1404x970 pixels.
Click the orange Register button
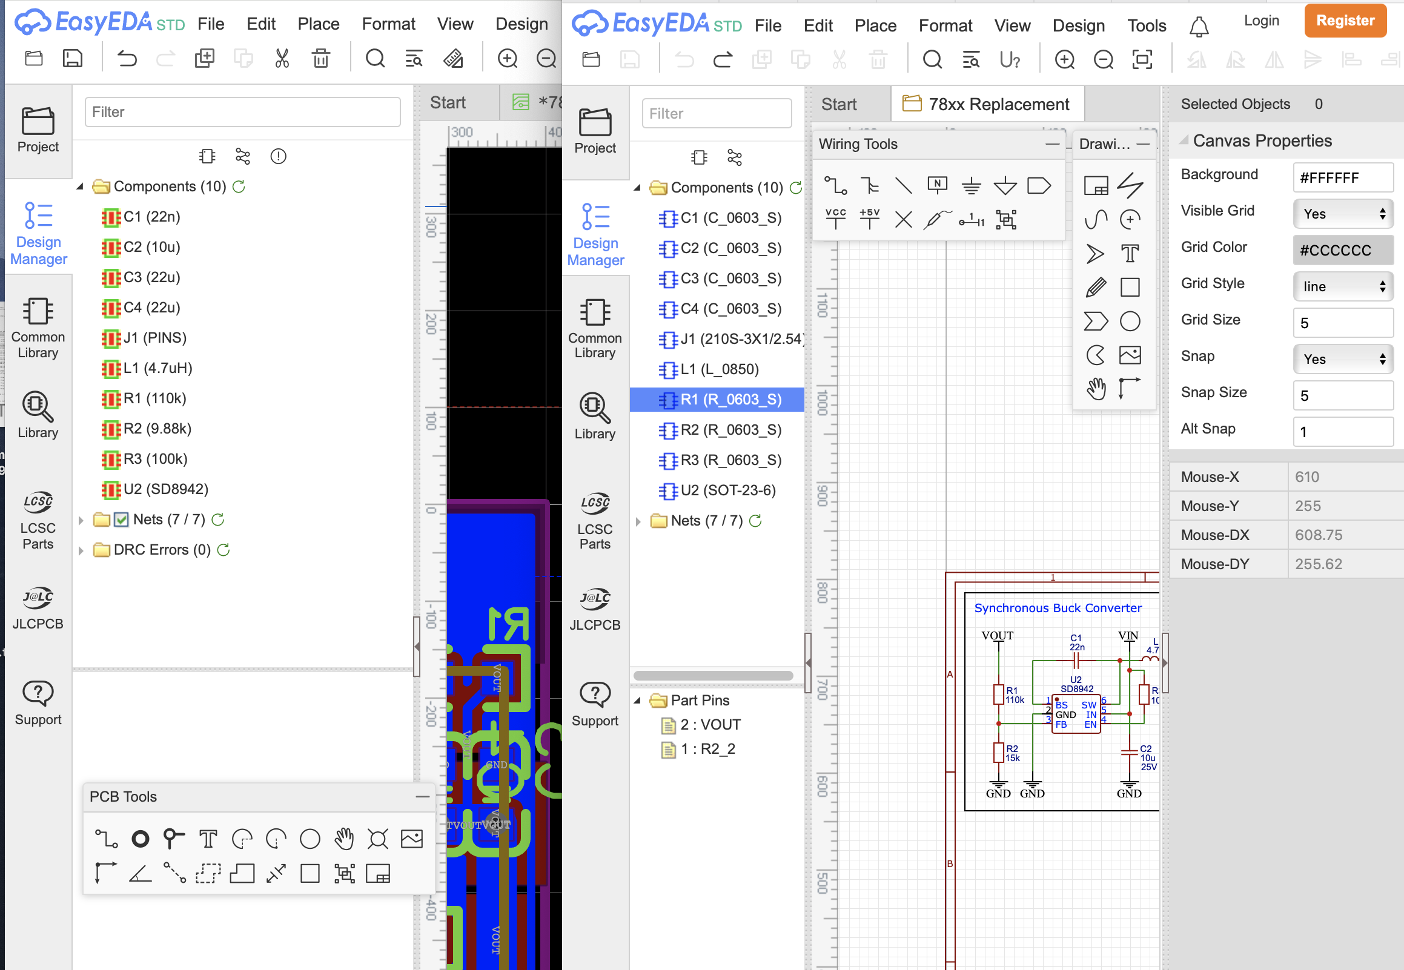tap(1345, 21)
